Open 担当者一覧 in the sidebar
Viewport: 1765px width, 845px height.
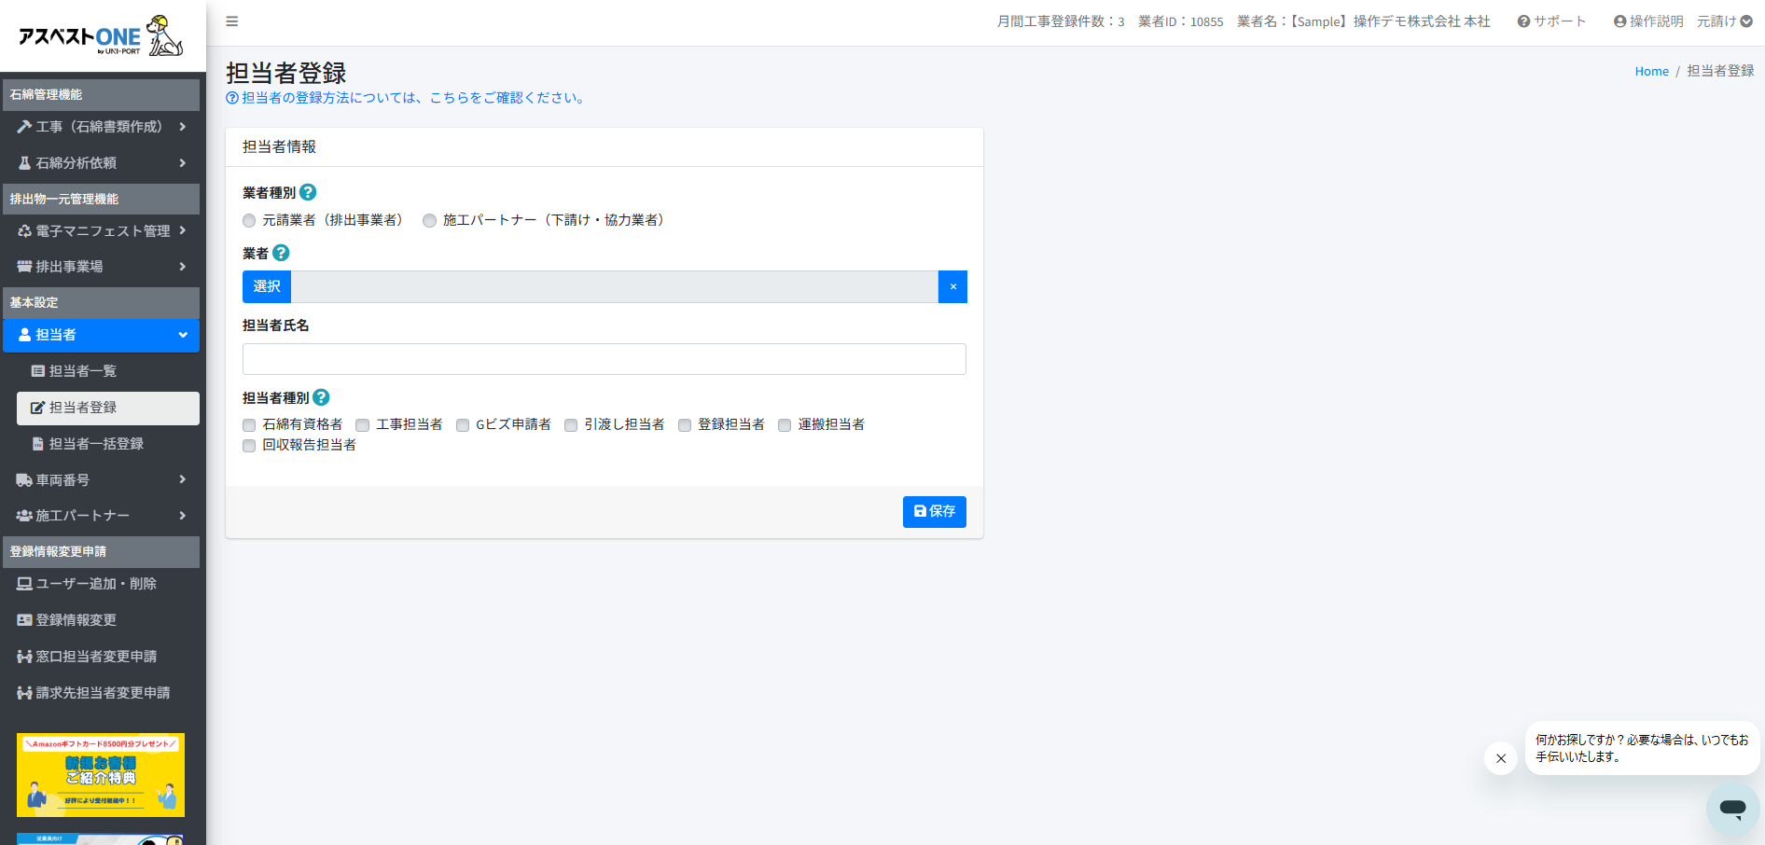click(83, 371)
